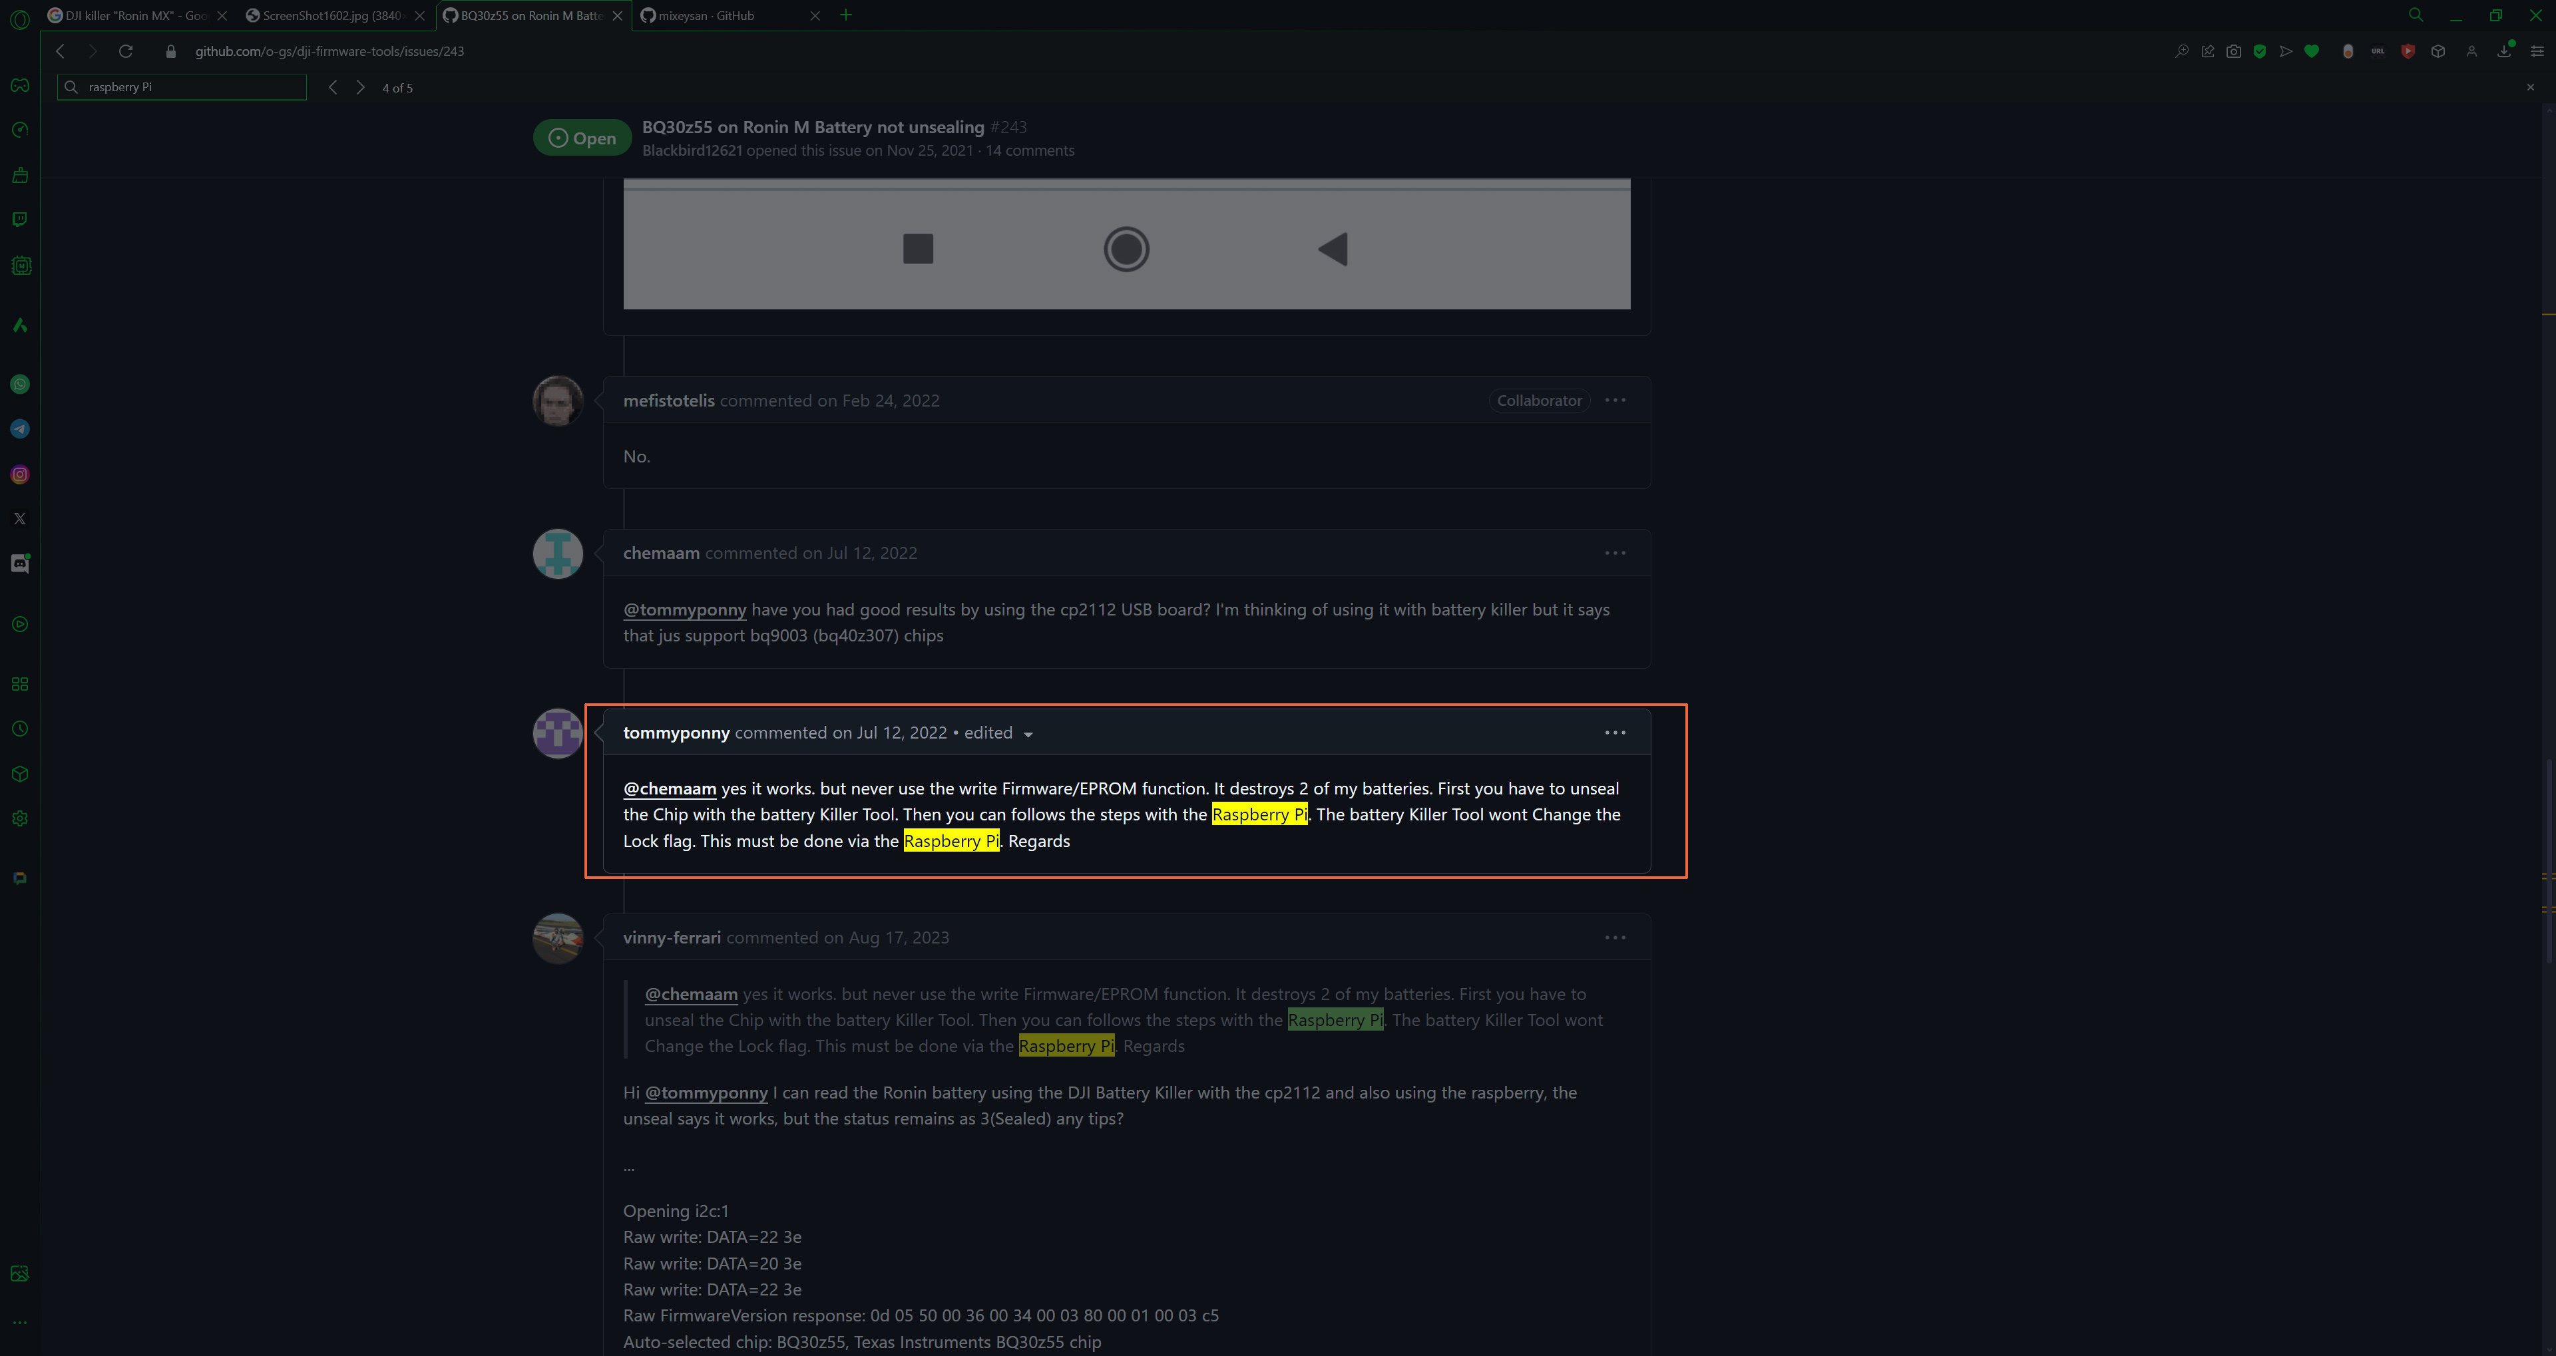Click the zoom magnifier-plus icon in address bar
The height and width of the screenshot is (1356, 2556).
click(x=2181, y=52)
